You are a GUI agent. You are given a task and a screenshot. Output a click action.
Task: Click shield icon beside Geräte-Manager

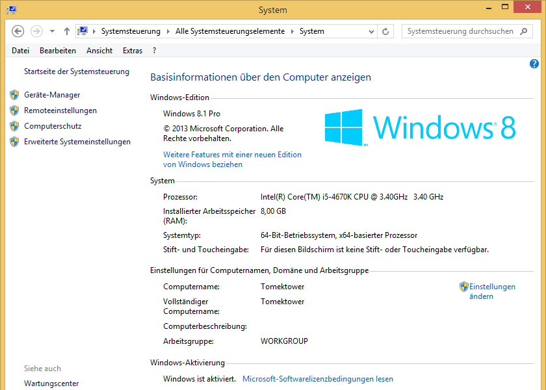coord(14,95)
